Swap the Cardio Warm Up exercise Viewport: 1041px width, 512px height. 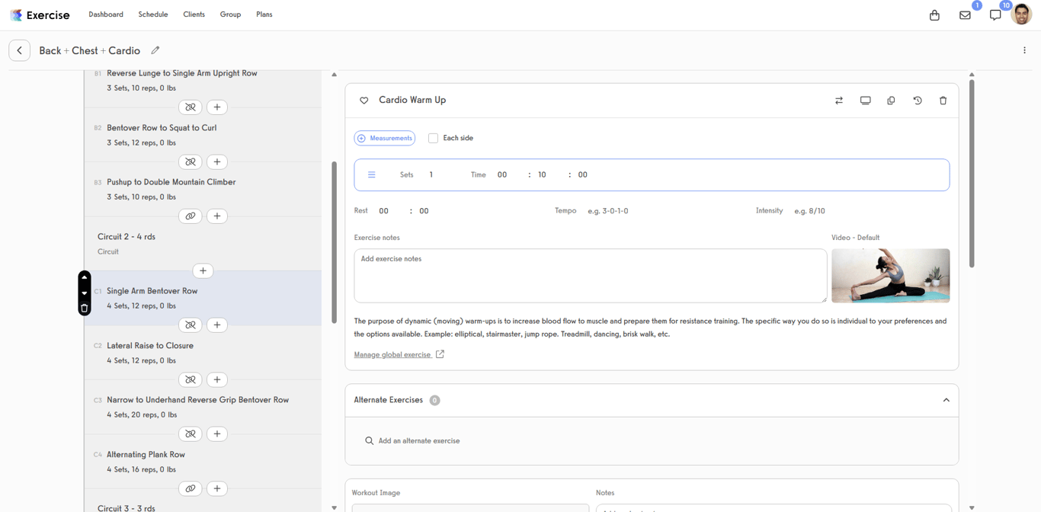[839, 100]
